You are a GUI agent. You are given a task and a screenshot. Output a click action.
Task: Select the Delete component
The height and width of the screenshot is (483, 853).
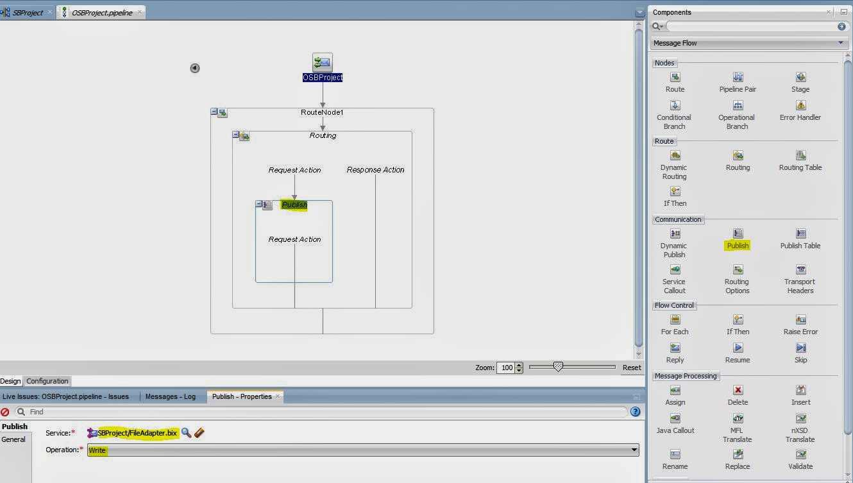tap(738, 395)
